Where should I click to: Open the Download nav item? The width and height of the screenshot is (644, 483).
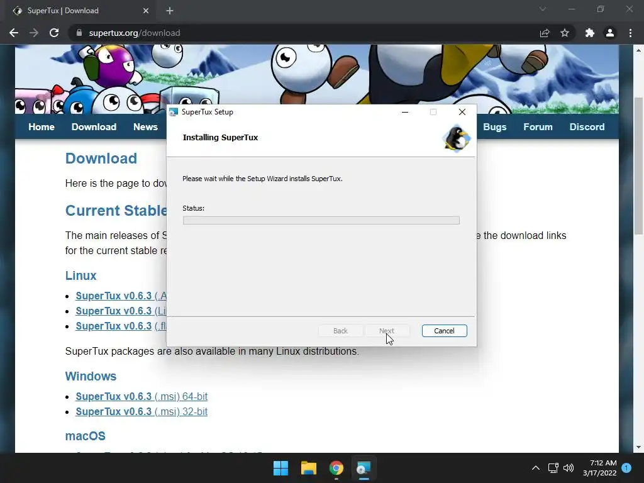(94, 127)
